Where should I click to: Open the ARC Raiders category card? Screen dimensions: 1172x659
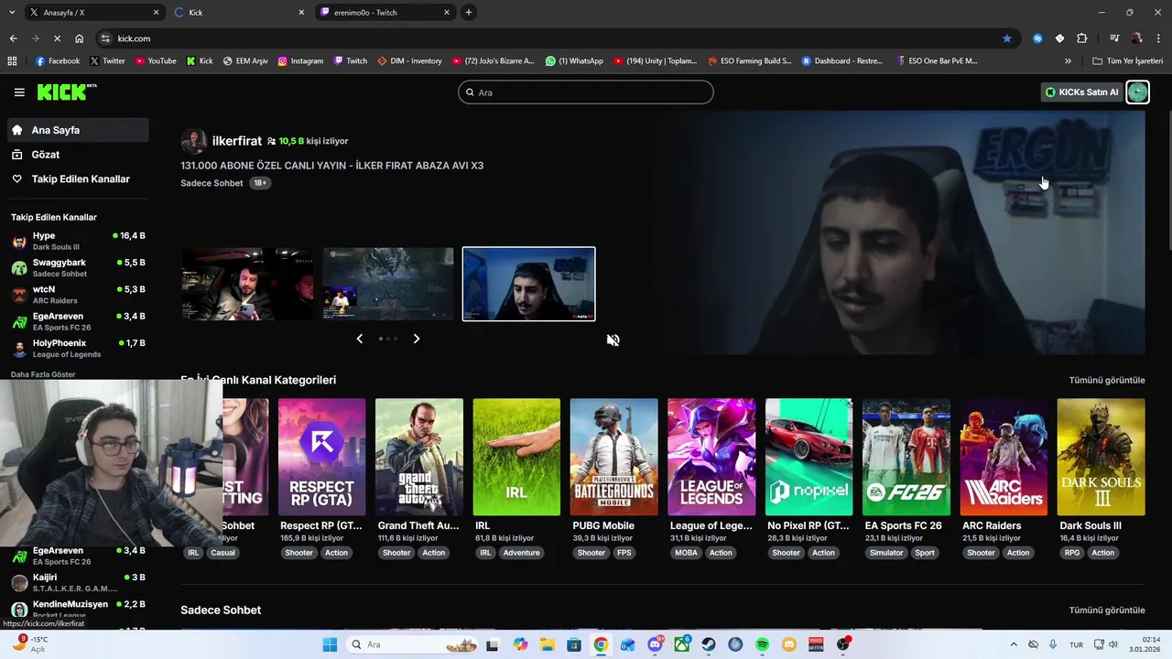tap(1004, 457)
